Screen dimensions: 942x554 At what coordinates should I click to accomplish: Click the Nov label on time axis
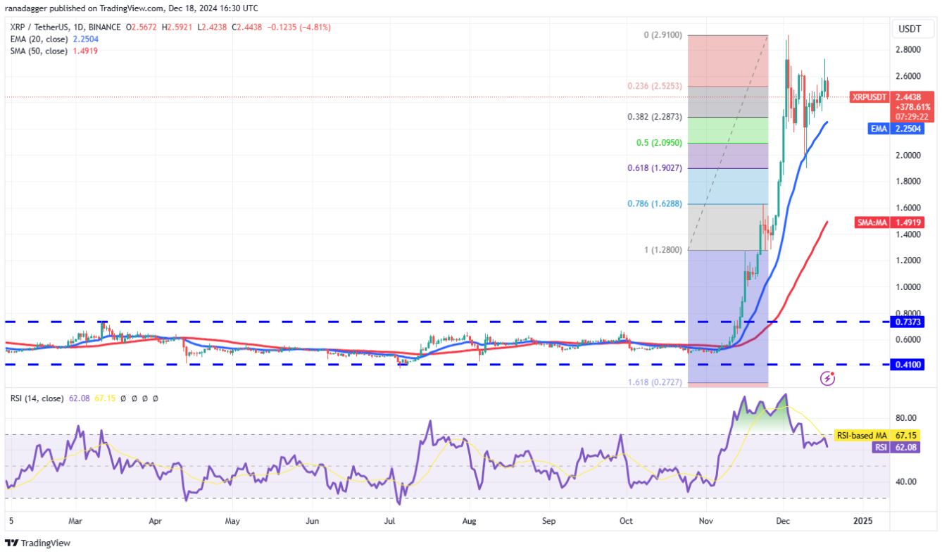point(706,522)
